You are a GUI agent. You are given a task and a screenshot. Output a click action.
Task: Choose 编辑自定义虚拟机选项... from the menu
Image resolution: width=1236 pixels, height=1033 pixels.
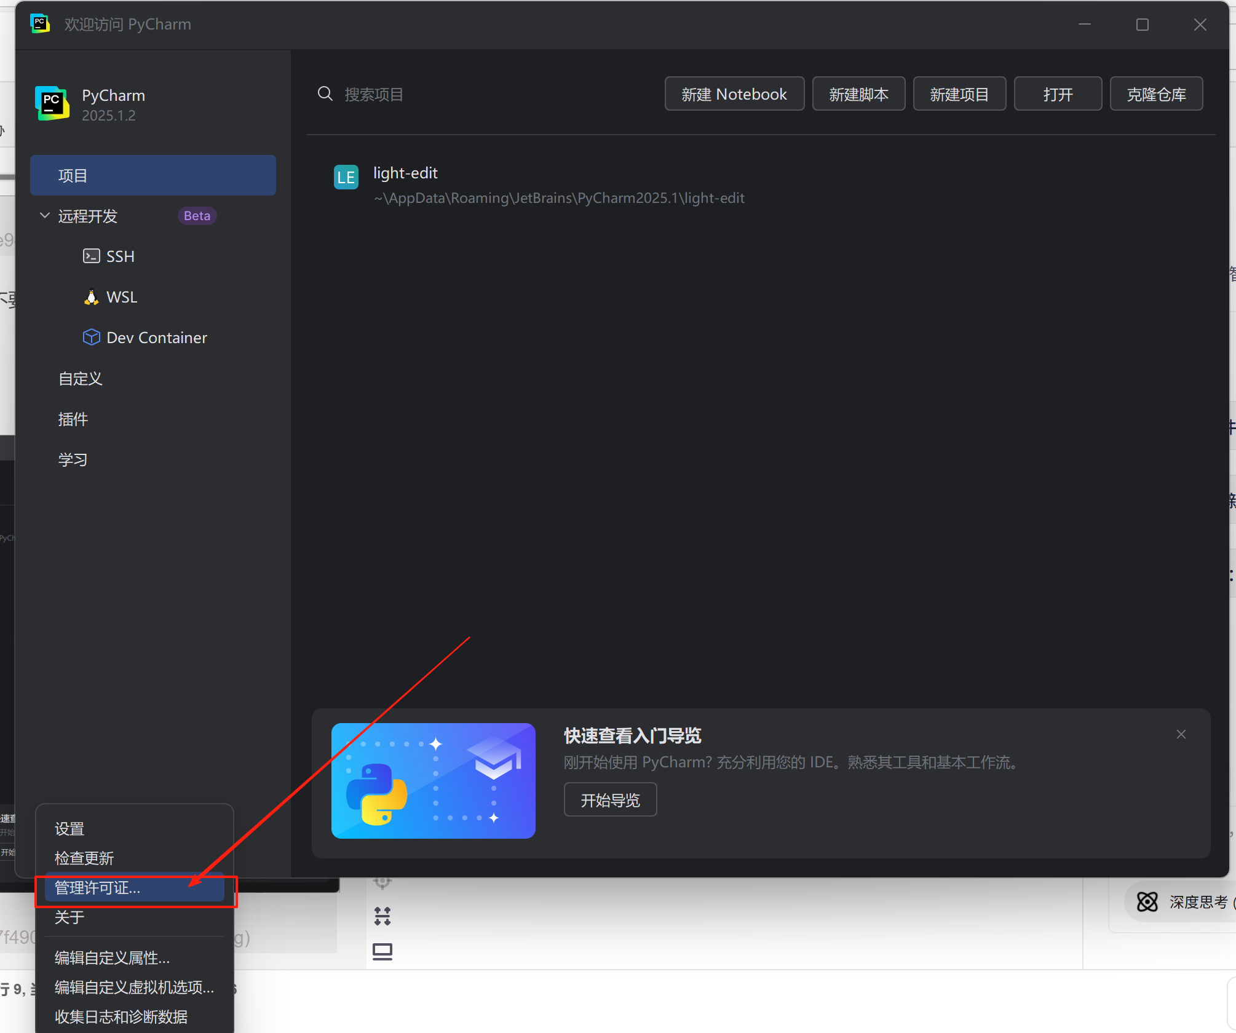134,987
